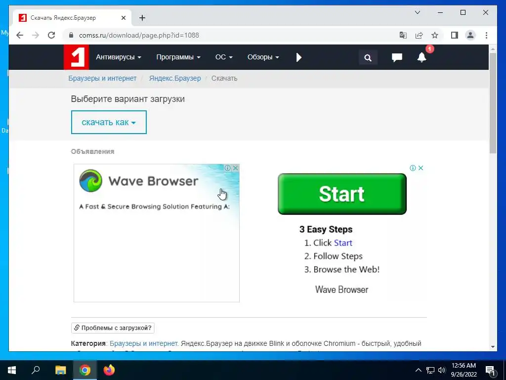Close the Wave Browser banner ad
Viewport: 506px width, 380px height.
click(x=236, y=168)
